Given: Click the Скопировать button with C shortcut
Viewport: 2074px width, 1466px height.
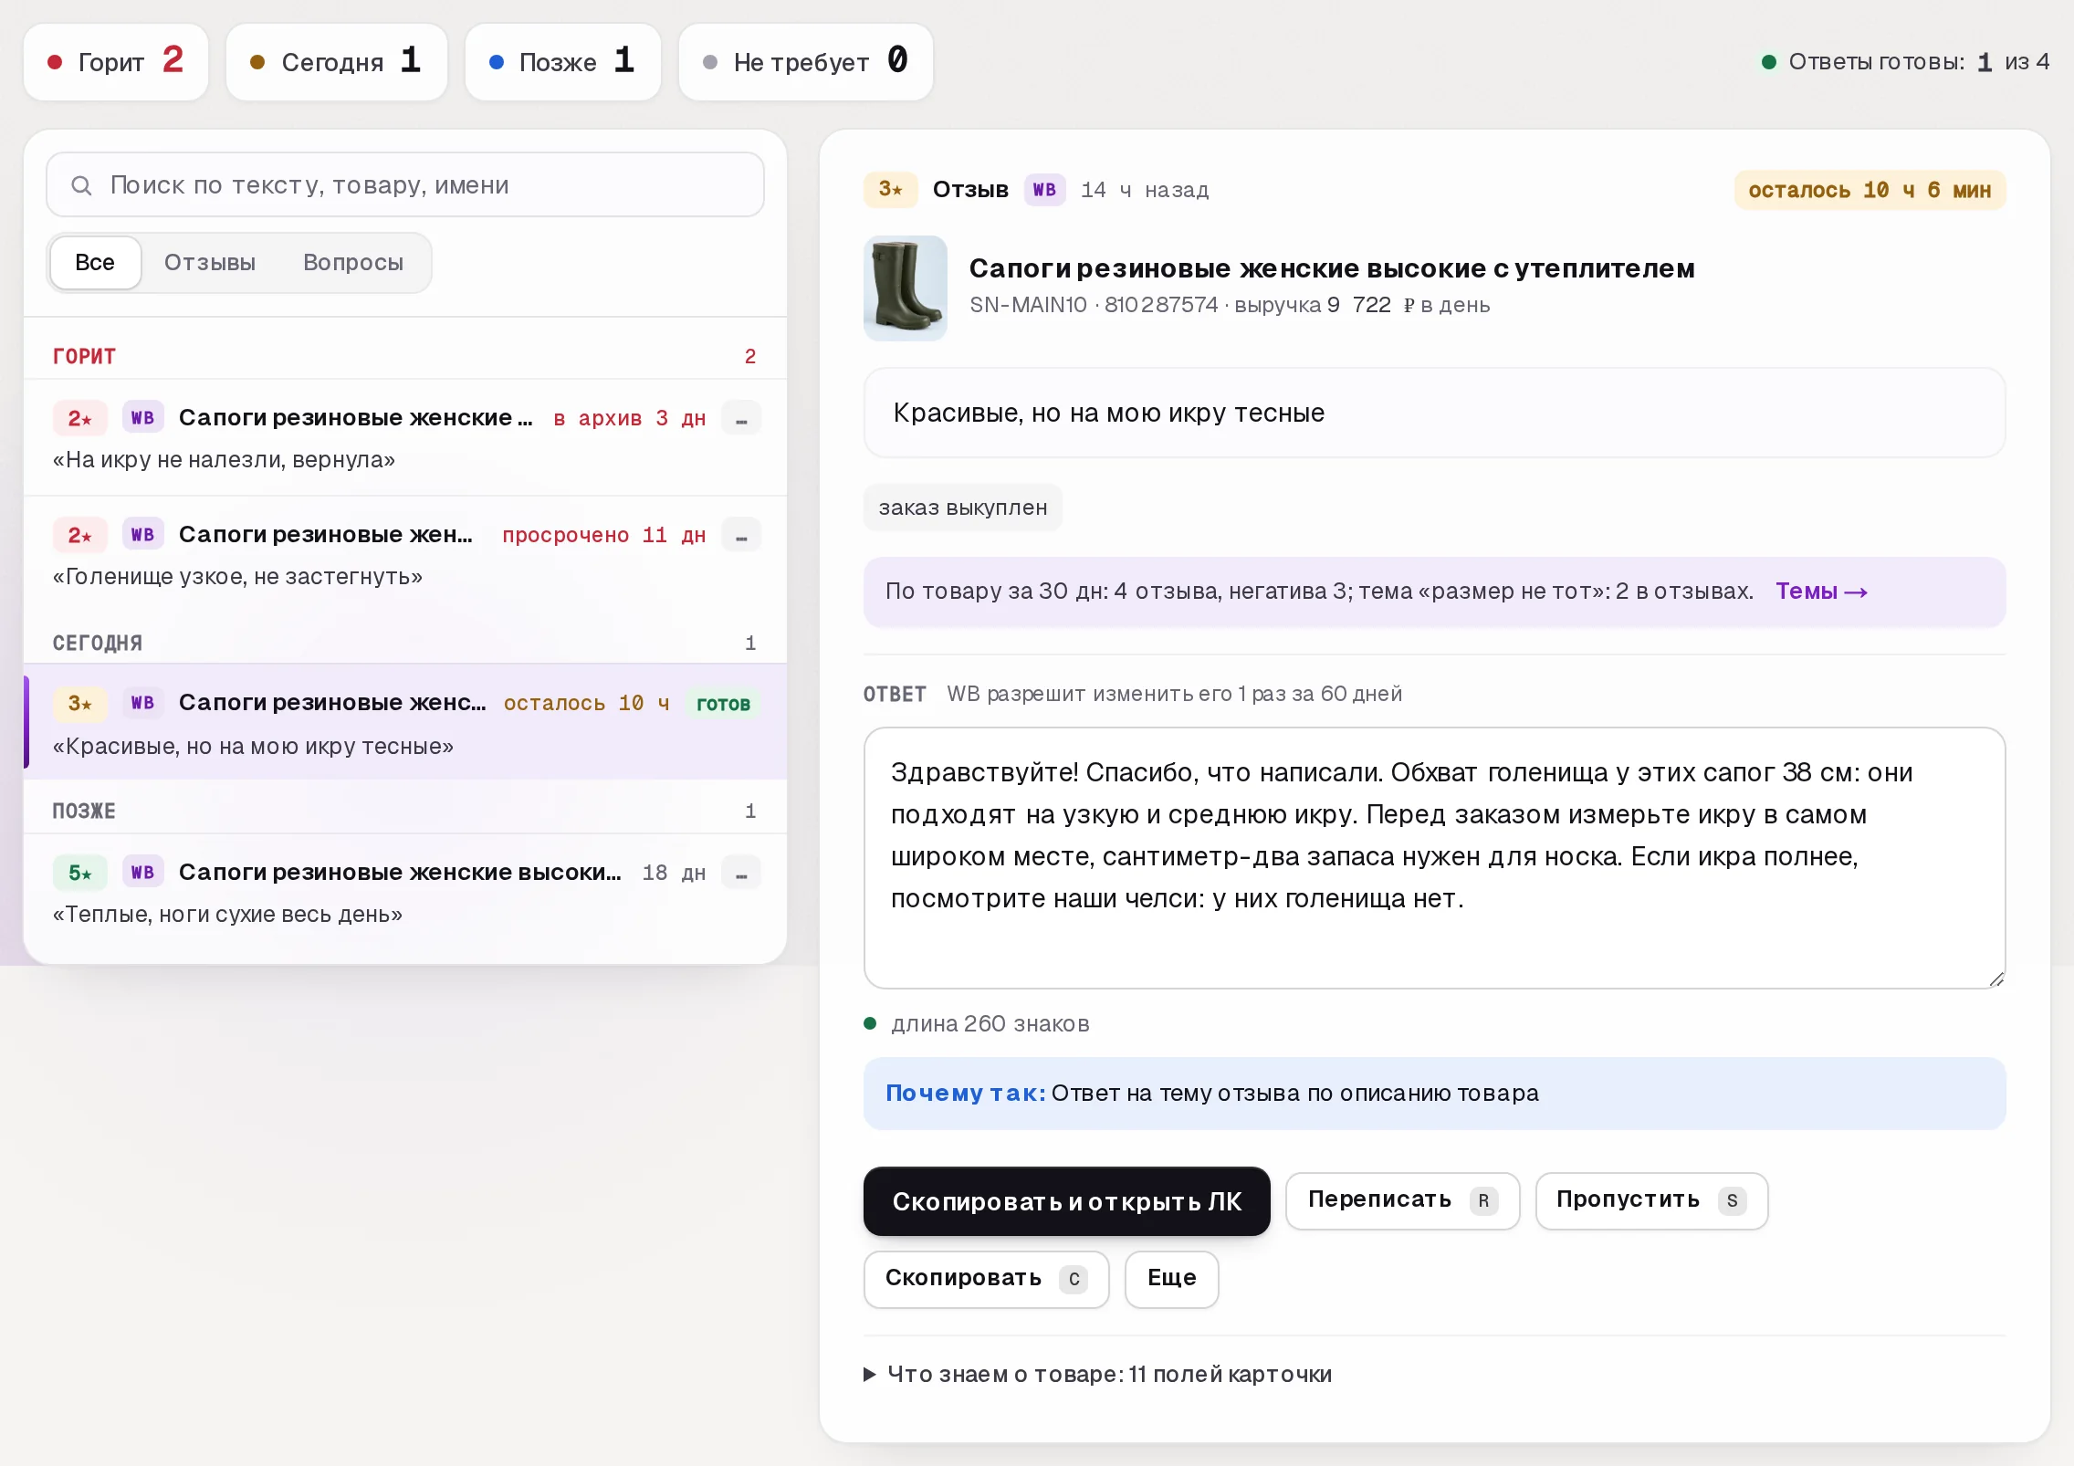Looking at the screenshot, I should click(986, 1279).
